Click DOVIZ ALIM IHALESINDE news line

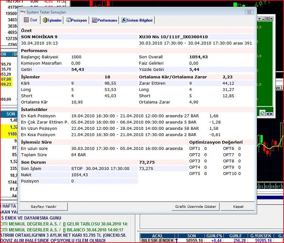pos(53,240)
